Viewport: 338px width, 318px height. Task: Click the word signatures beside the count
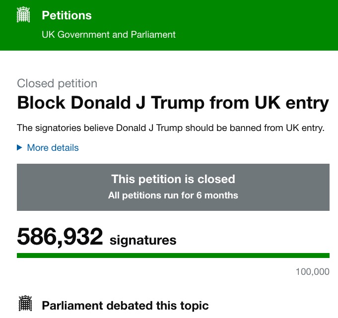click(143, 240)
